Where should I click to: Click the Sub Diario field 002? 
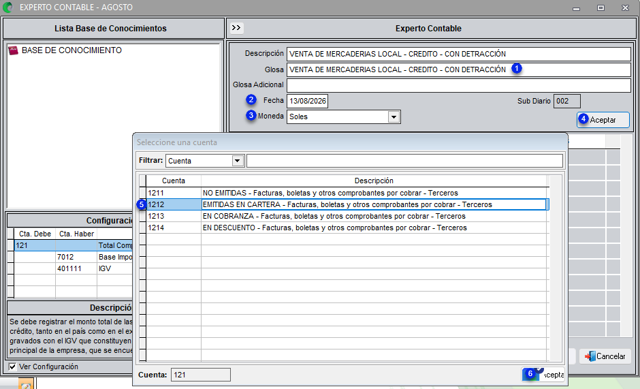click(567, 101)
